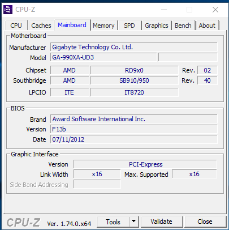Click the Validate button

pyautogui.click(x=162, y=222)
